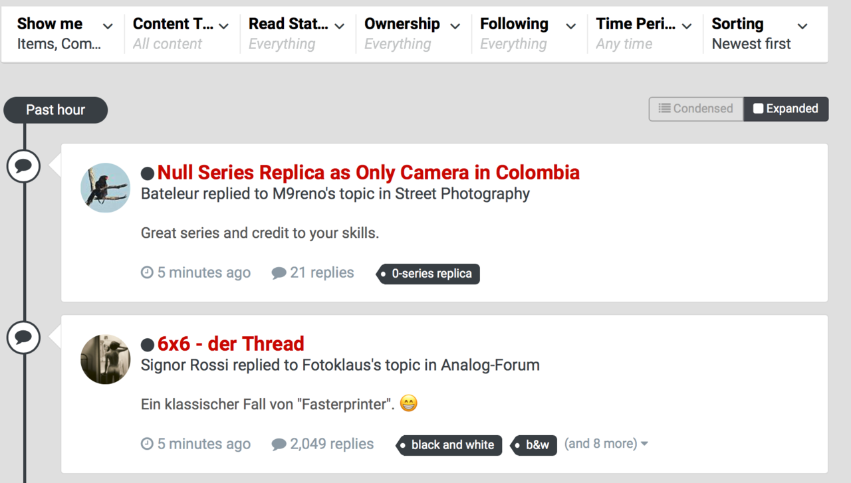The height and width of the screenshot is (483, 851).
Task: Click the 2,049 replies comment icon
Action: click(279, 444)
